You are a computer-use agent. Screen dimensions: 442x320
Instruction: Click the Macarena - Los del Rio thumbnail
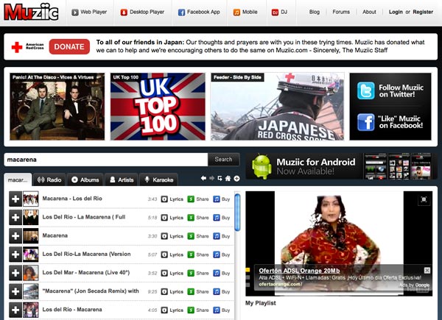[31, 199]
